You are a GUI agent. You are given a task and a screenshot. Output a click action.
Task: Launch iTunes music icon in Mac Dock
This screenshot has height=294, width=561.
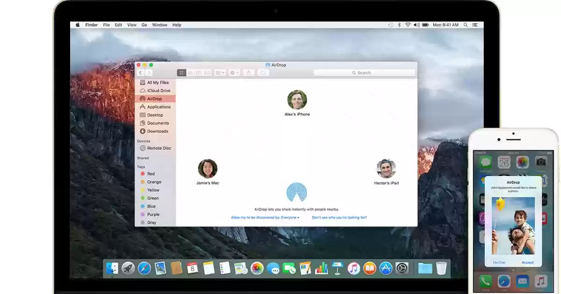click(x=354, y=268)
